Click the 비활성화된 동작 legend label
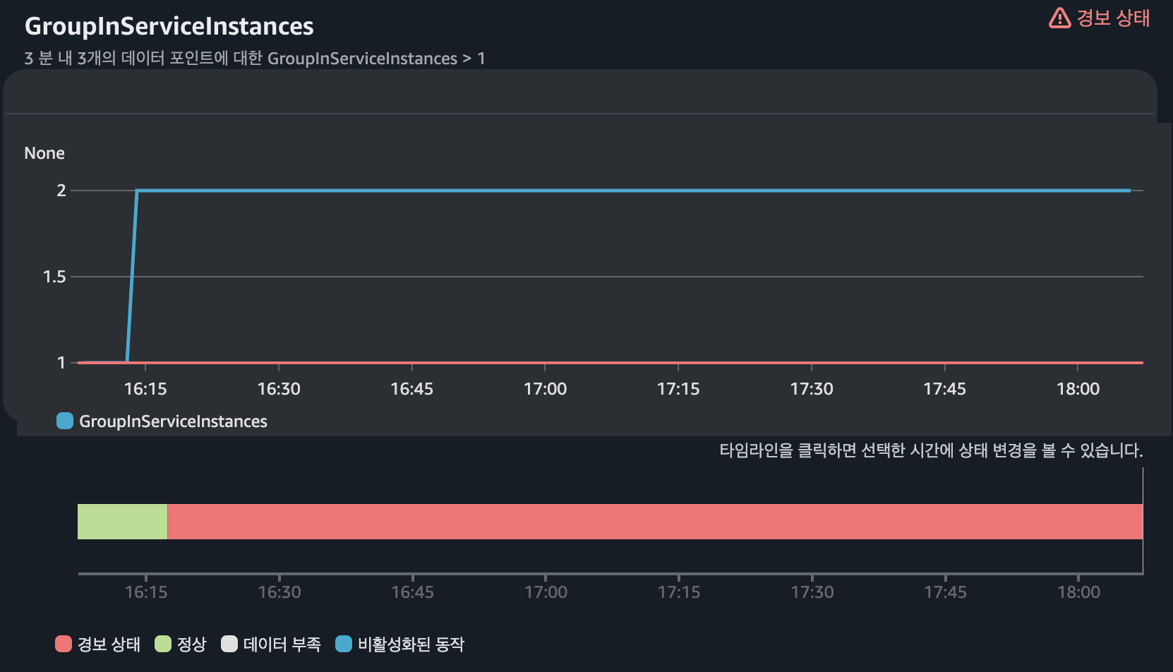 (x=411, y=644)
